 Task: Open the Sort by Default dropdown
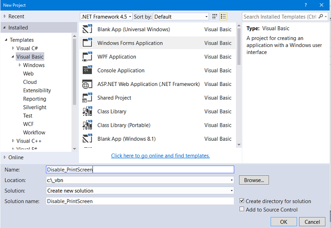[181, 17]
